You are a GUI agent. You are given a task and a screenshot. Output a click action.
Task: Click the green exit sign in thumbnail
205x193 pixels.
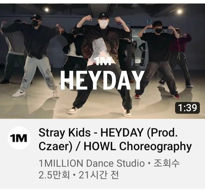pyautogui.click(x=149, y=21)
